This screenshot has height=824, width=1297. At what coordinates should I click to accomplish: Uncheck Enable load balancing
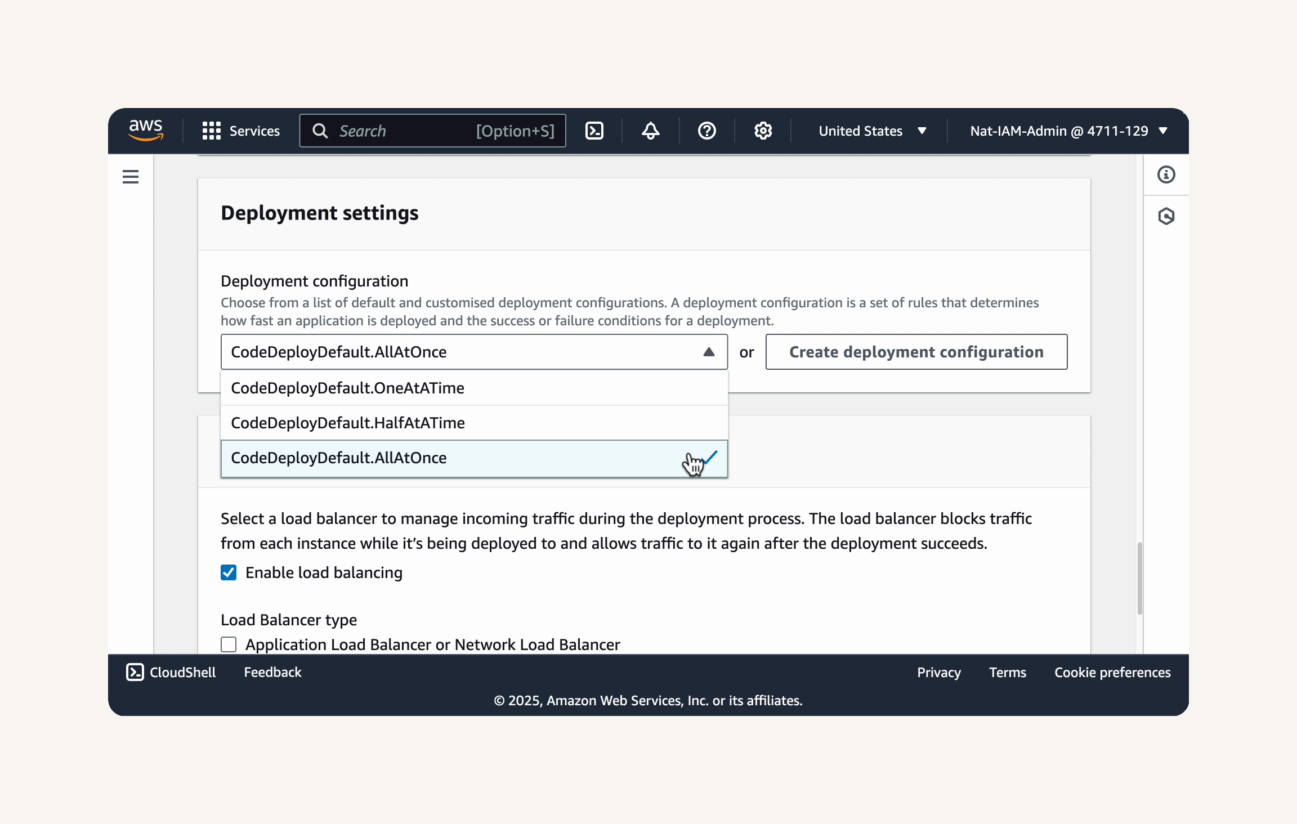[x=229, y=572]
